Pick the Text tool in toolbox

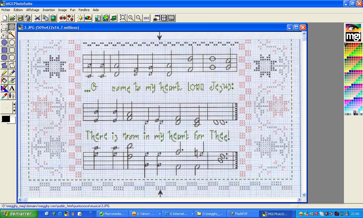coord(12,88)
